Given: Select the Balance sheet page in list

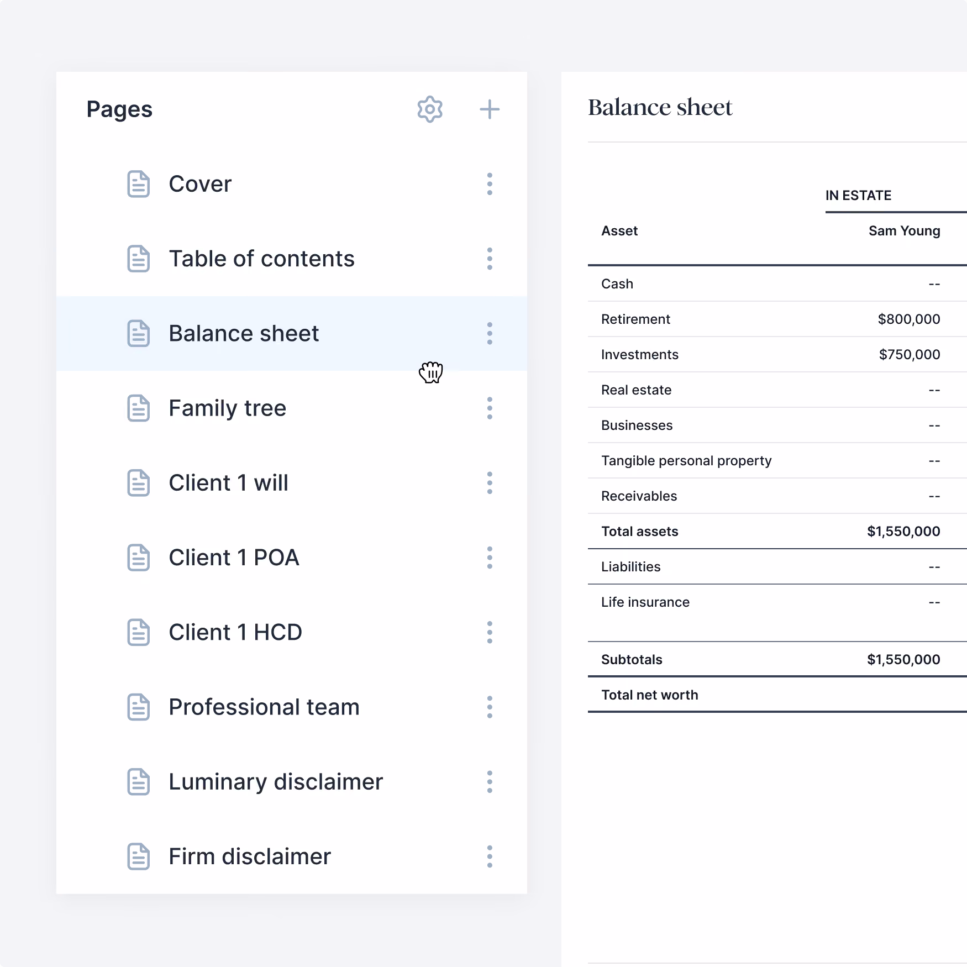Looking at the screenshot, I should (292, 333).
